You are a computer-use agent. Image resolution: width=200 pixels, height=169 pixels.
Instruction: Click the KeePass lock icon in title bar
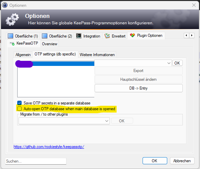pos(5,5)
